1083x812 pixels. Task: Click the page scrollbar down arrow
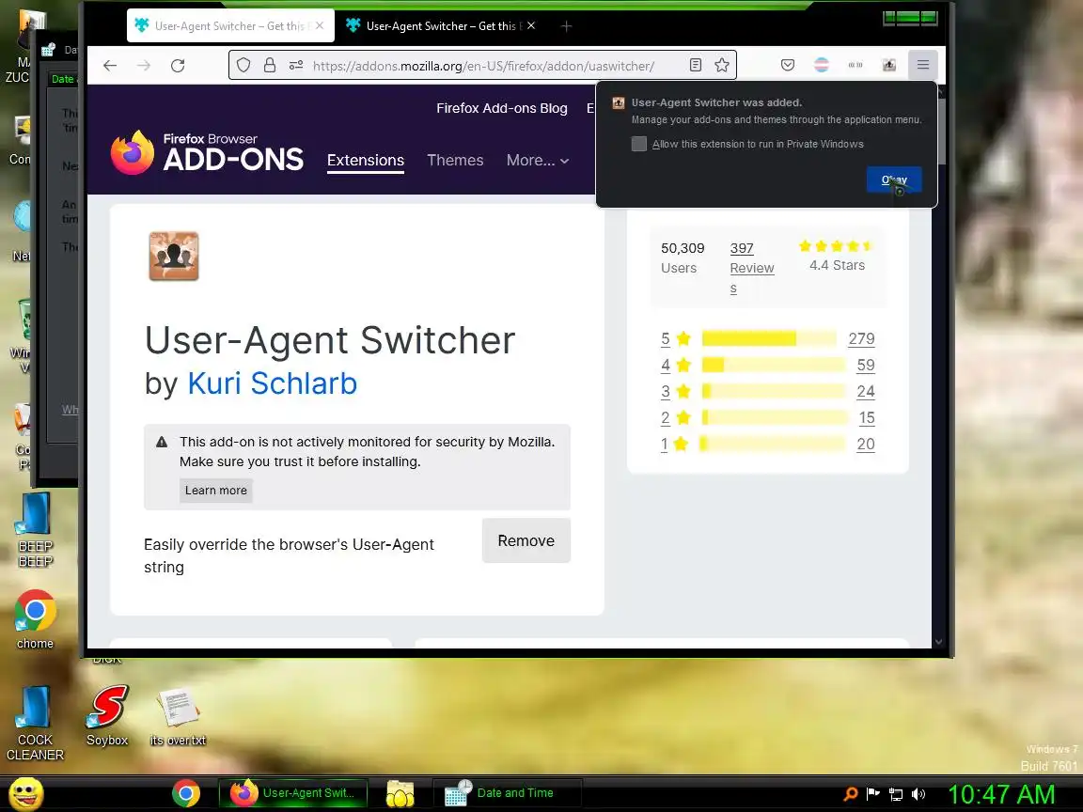pyautogui.click(x=938, y=642)
